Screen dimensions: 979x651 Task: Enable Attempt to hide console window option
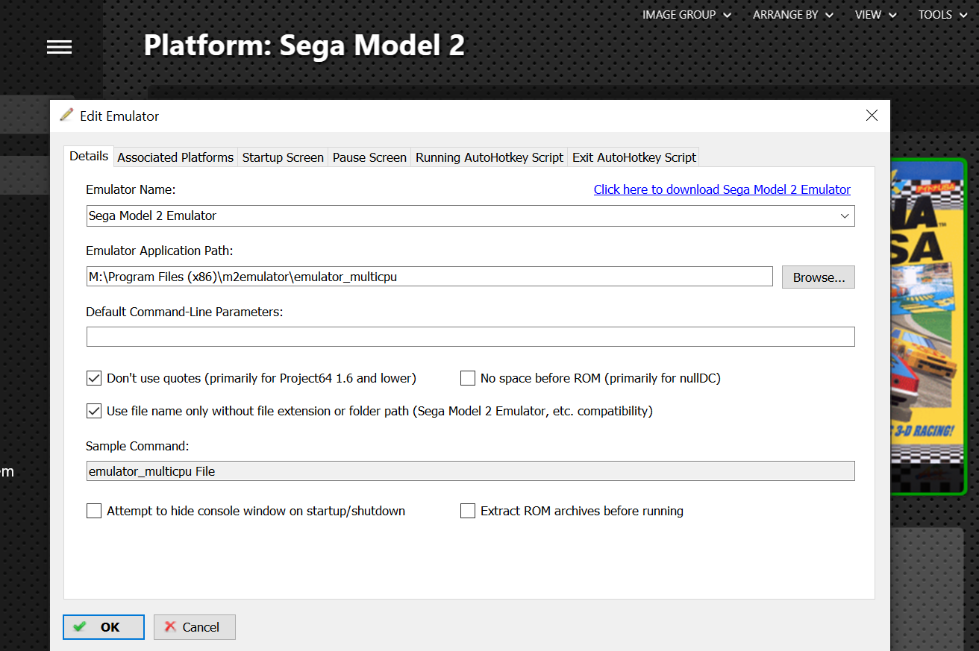pyautogui.click(x=94, y=511)
